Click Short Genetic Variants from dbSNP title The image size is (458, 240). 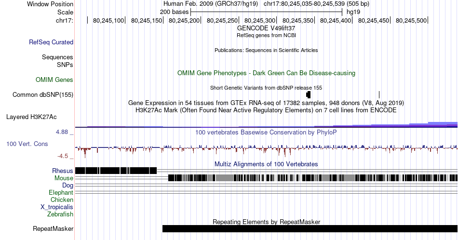266,88
